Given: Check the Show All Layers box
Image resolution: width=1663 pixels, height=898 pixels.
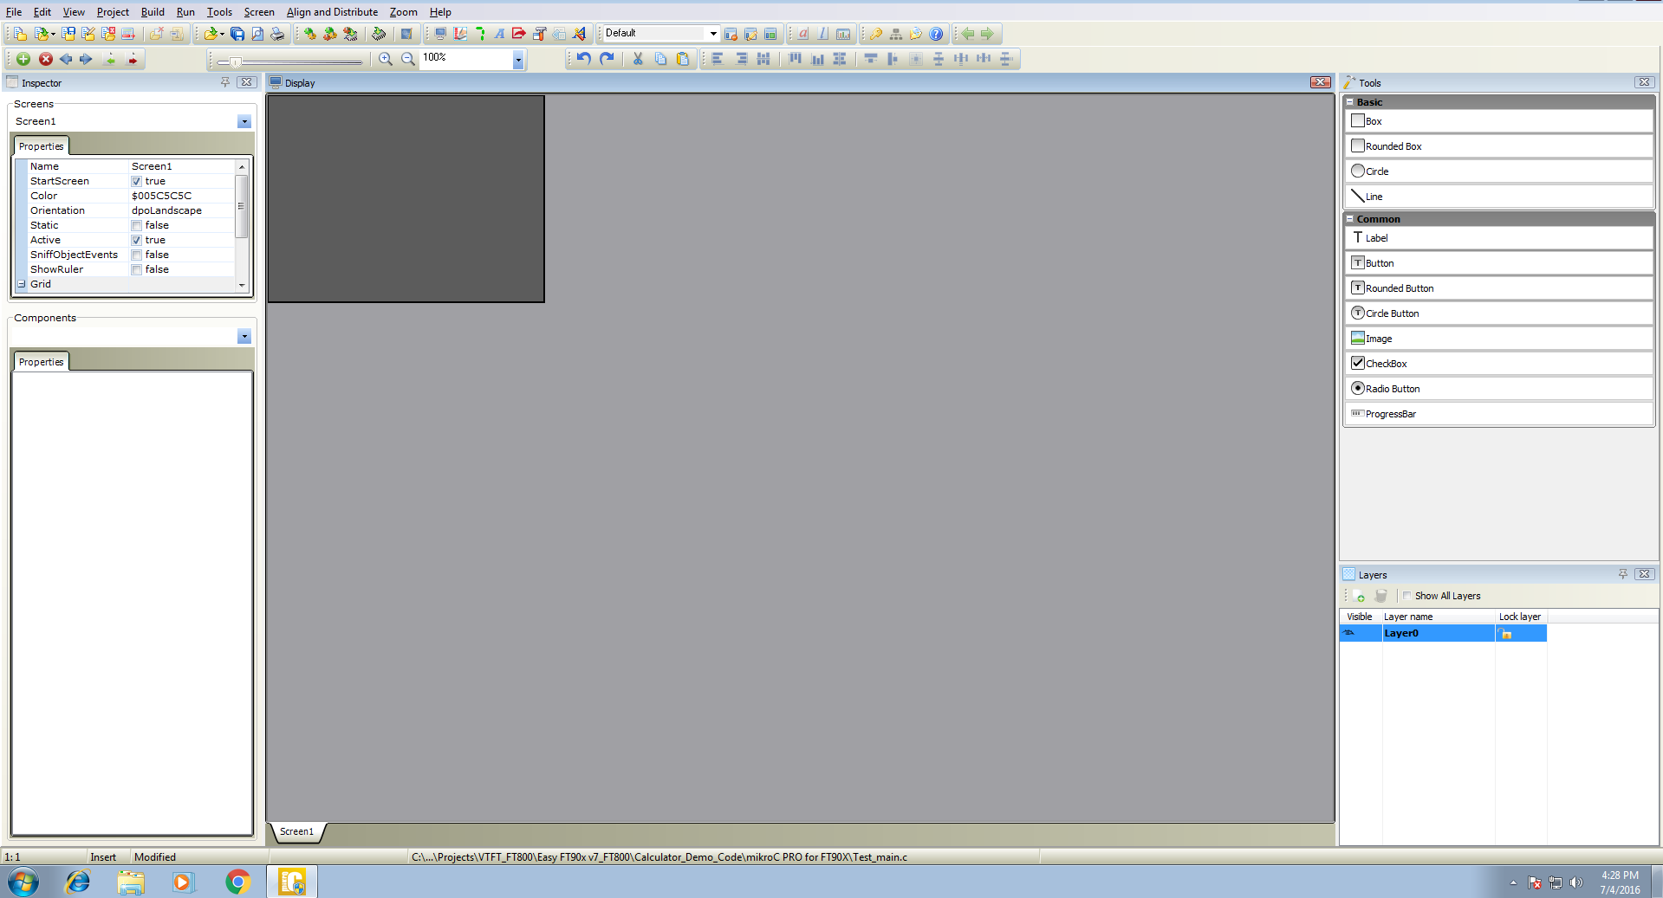Looking at the screenshot, I should (1407, 596).
